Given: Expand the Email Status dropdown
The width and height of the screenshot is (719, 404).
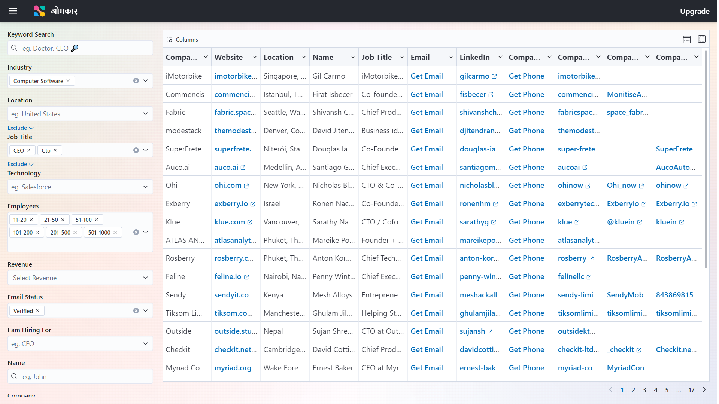Looking at the screenshot, I should 146,311.
